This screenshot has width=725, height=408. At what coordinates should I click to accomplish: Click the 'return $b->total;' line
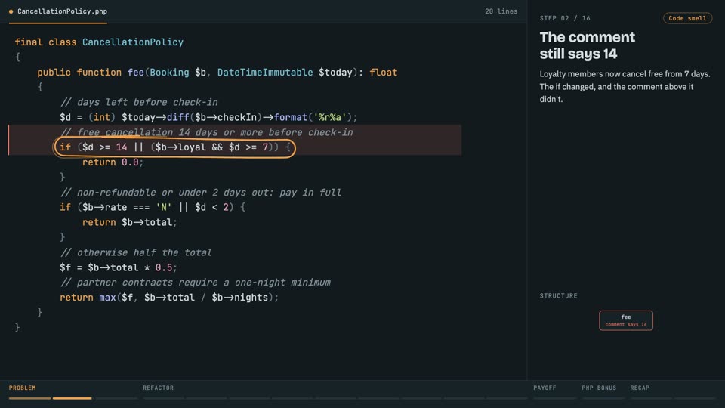[x=129, y=222]
